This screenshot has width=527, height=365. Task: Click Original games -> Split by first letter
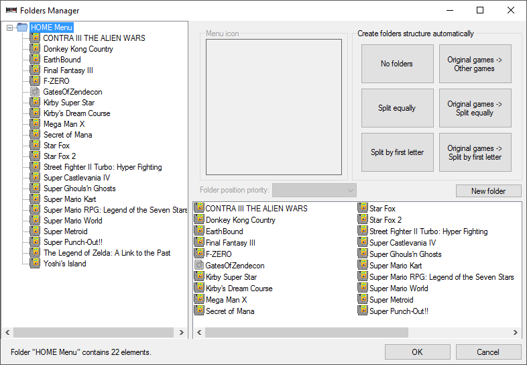475,152
